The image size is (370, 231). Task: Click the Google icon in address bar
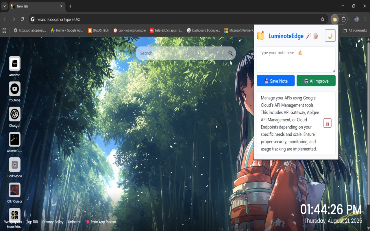[x=33, y=19]
